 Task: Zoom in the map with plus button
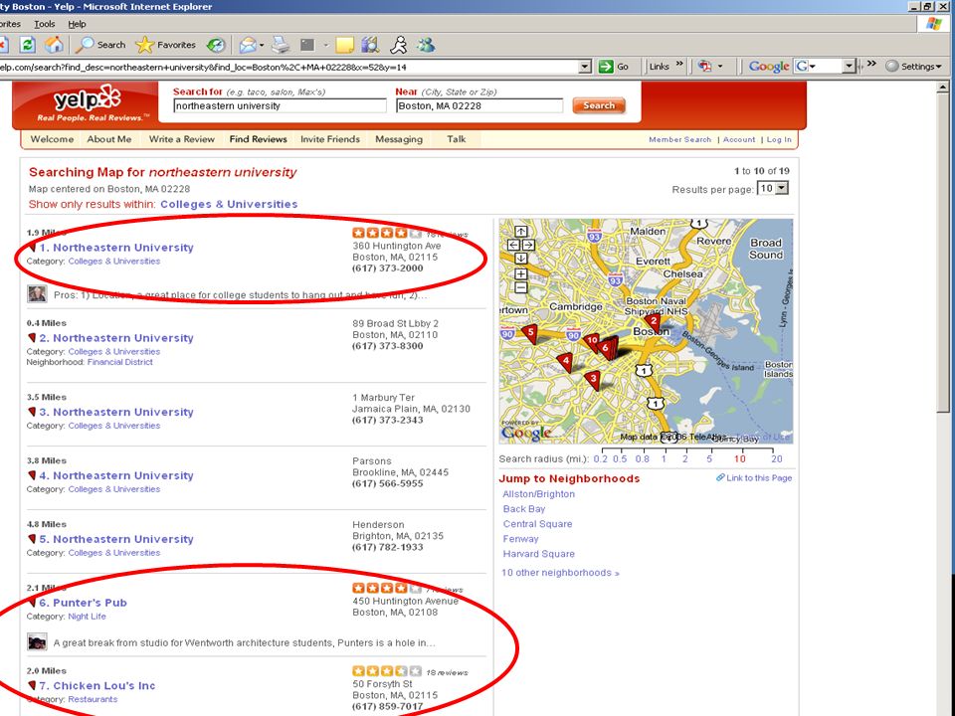520,274
